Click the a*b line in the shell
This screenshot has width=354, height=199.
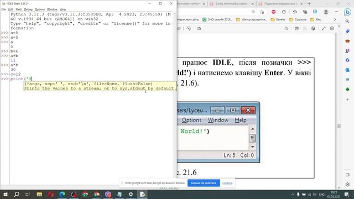pyautogui.click(x=14, y=65)
